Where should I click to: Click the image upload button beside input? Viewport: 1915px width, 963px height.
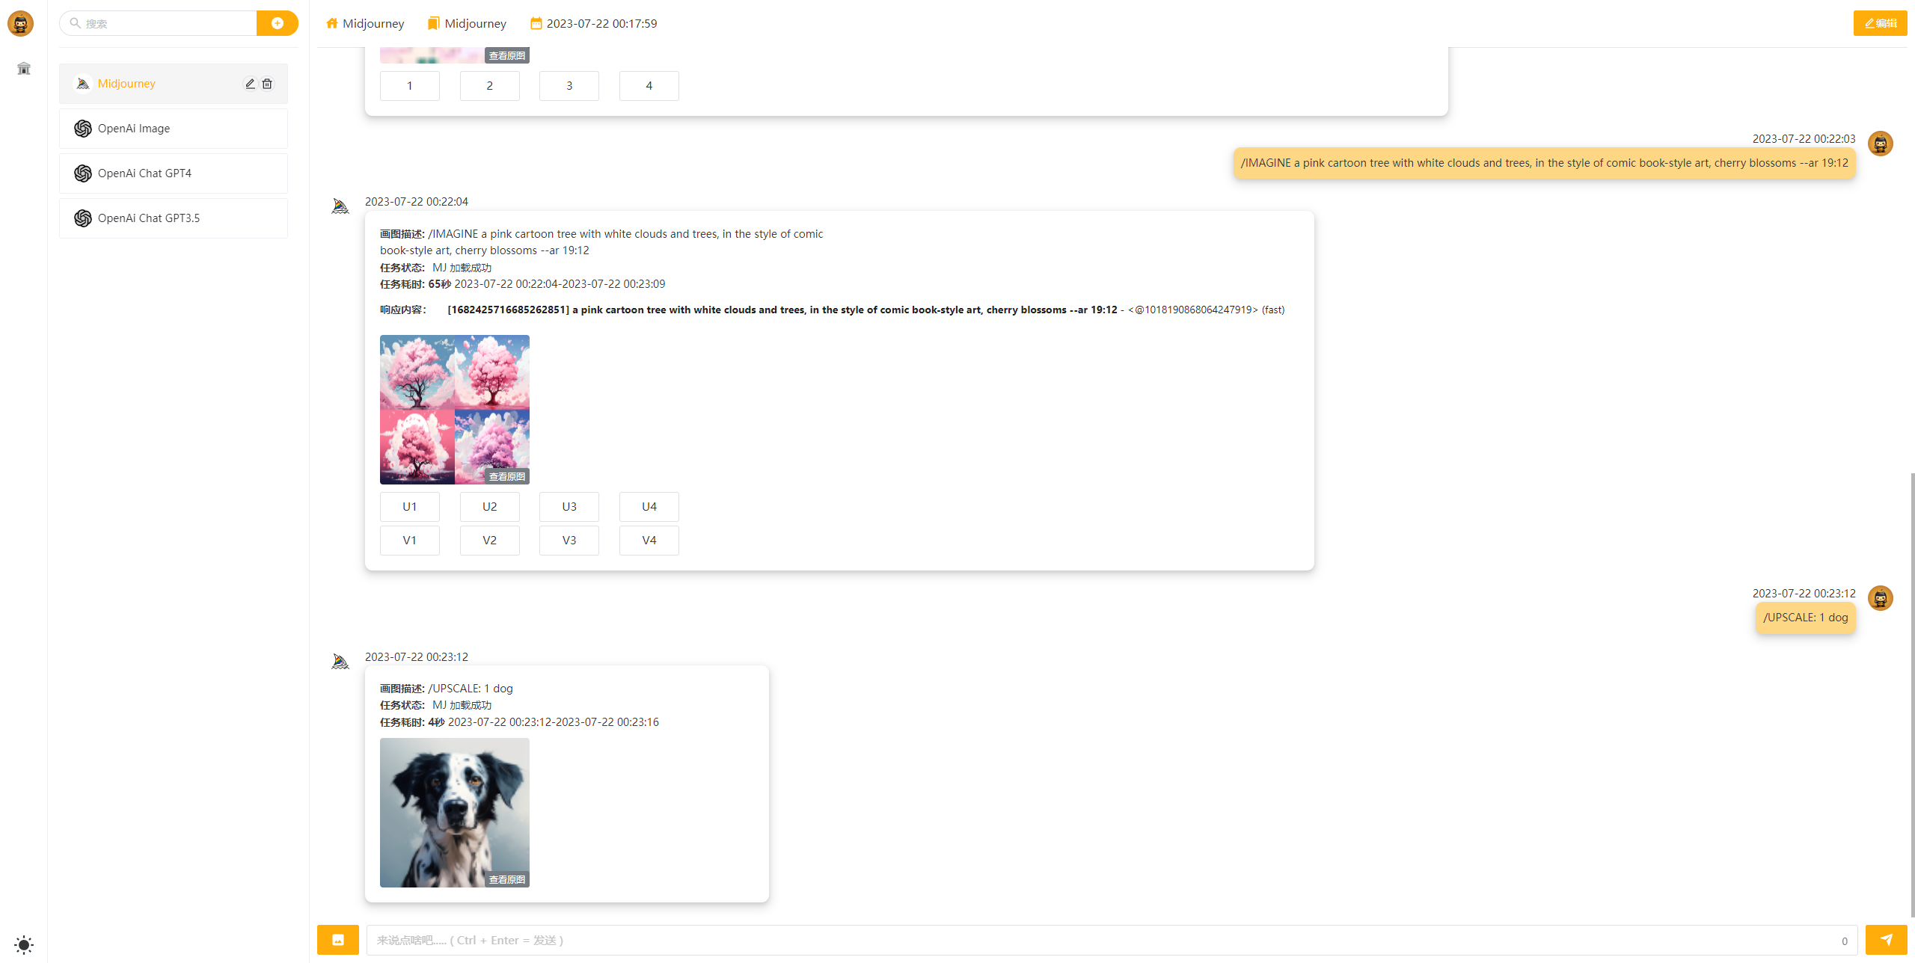click(x=338, y=940)
